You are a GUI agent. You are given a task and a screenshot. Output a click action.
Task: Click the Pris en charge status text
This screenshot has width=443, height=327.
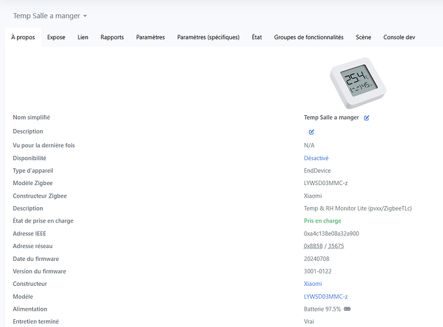(x=322, y=221)
